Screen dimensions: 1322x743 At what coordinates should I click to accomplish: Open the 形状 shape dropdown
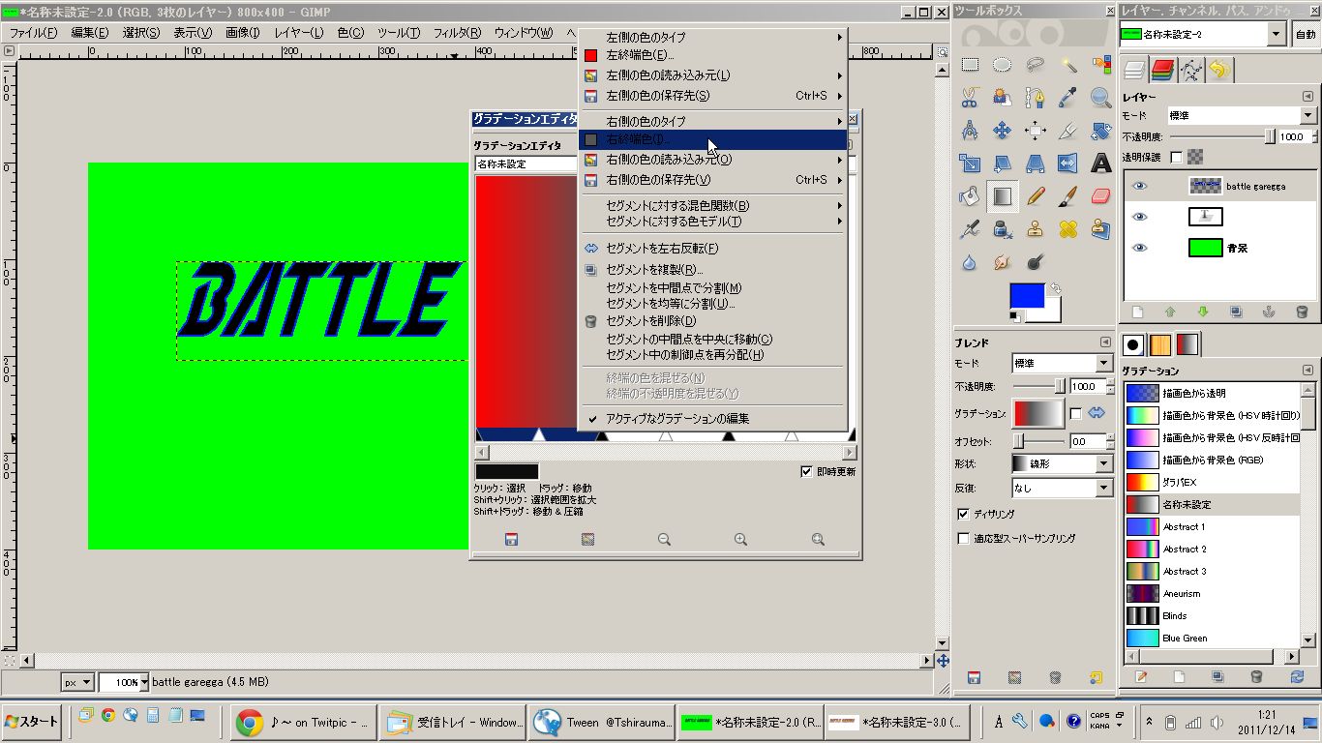1062,464
